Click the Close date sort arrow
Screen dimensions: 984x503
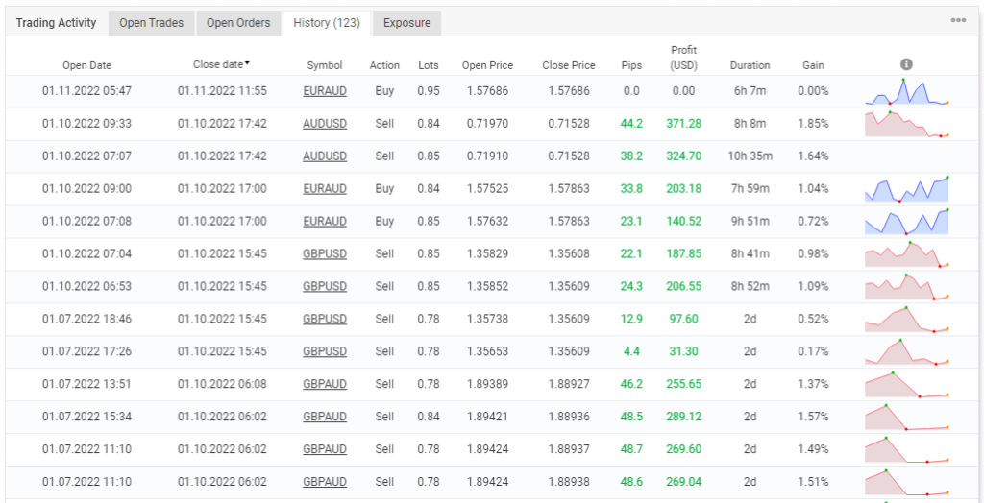tap(247, 63)
